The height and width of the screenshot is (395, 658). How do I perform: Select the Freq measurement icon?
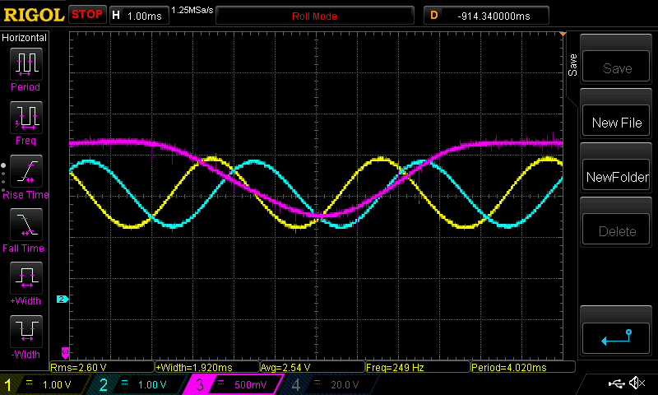(x=26, y=117)
